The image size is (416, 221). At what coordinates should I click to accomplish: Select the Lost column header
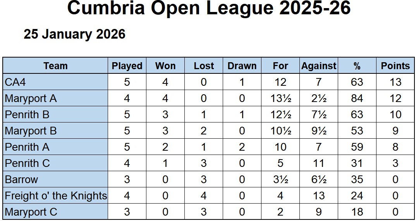[x=204, y=66]
